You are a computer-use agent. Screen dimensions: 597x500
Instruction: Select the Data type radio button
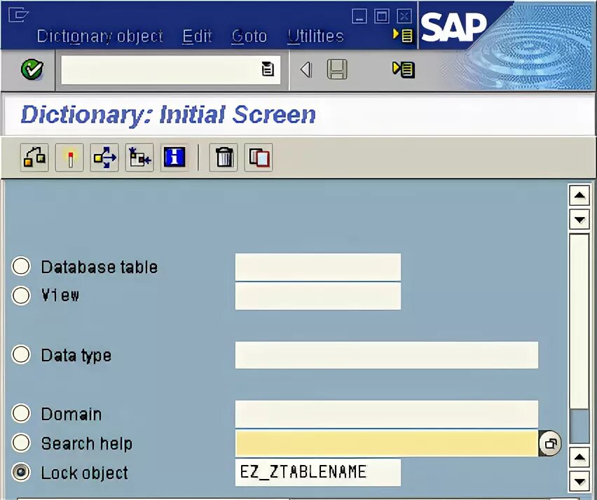pyautogui.click(x=21, y=354)
